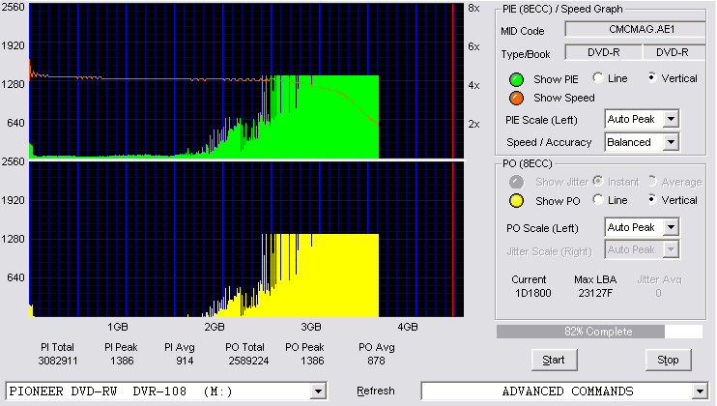
Task: Open Jitter Scale (Right) dropdown
Action: click(671, 249)
